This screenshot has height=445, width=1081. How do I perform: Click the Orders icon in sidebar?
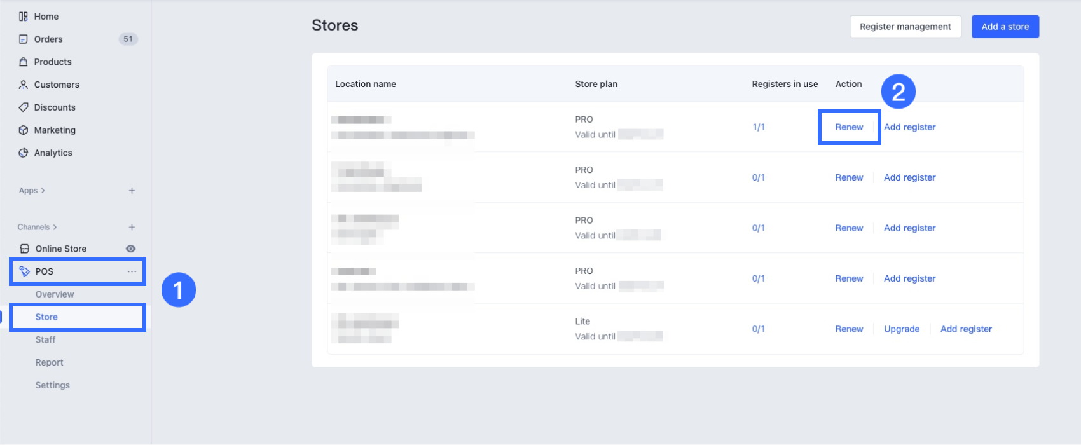pyautogui.click(x=24, y=39)
